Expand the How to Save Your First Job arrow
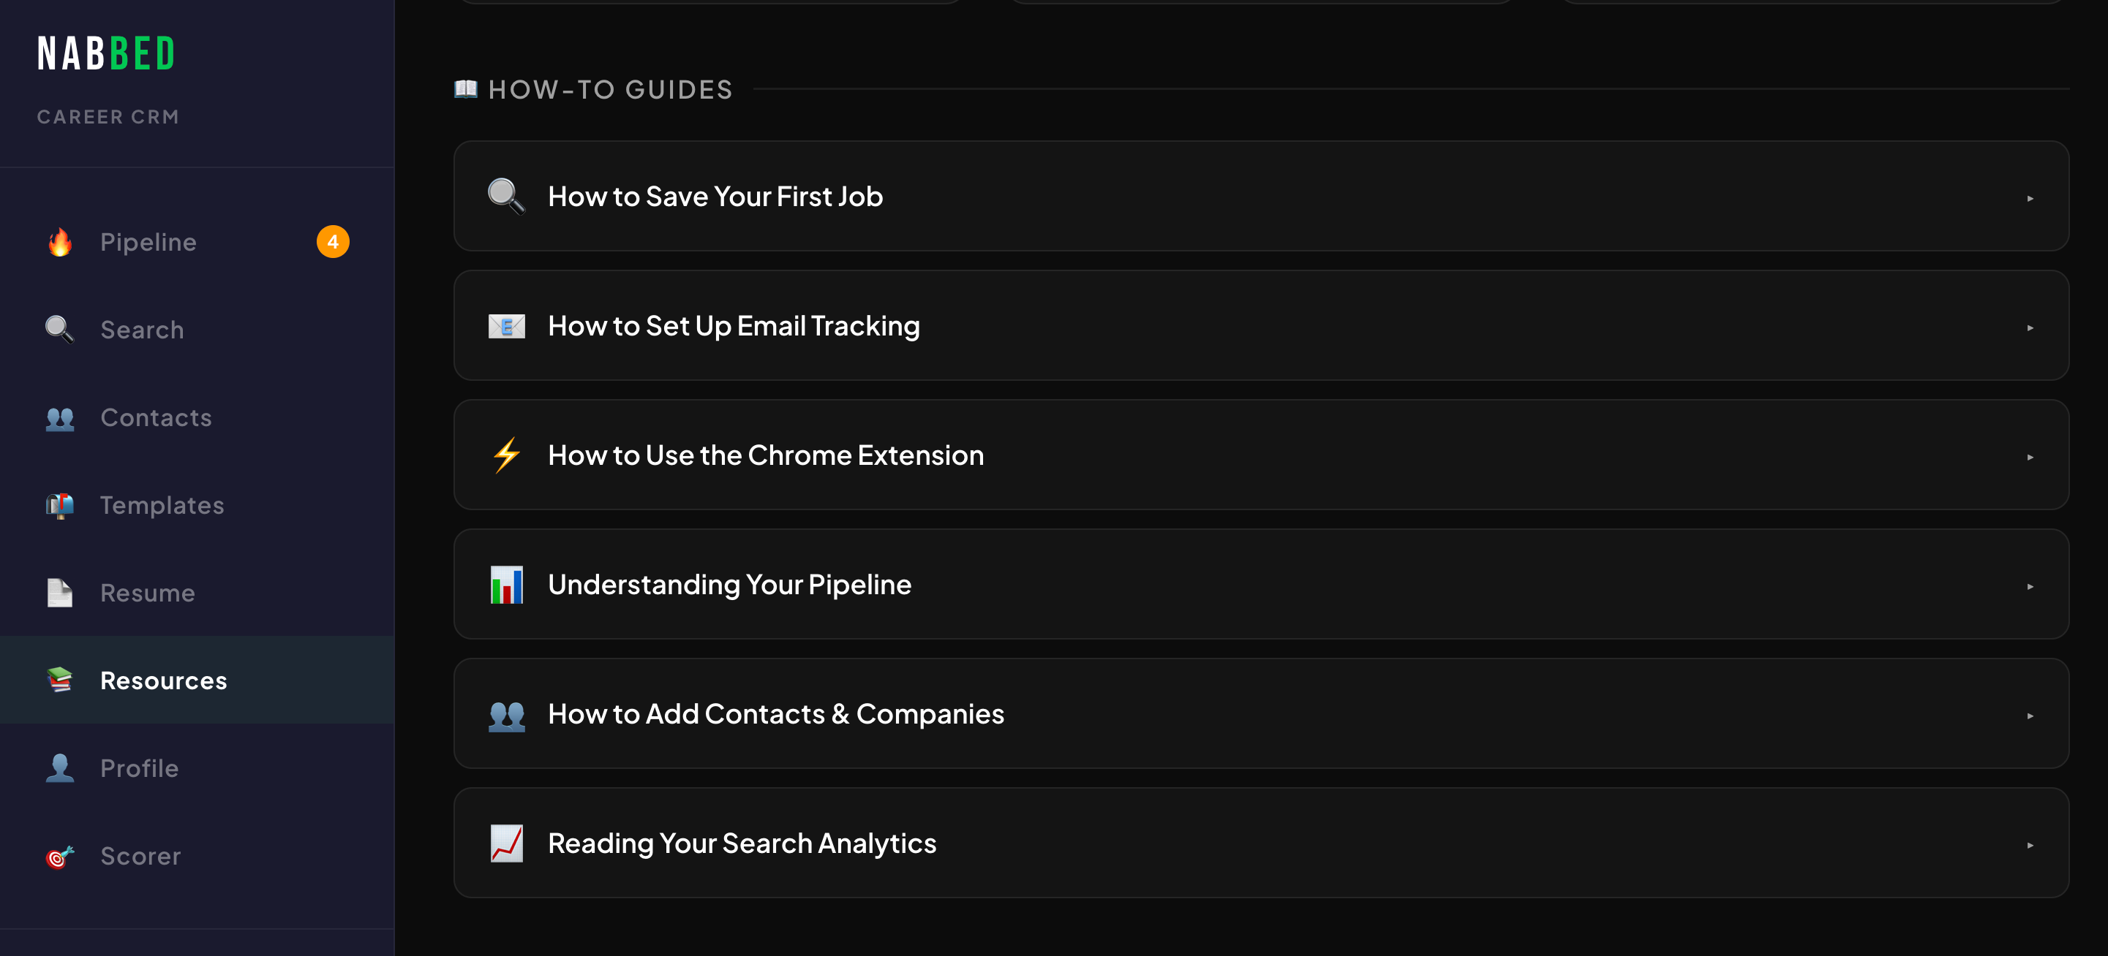This screenshot has height=956, width=2108. tap(2030, 198)
